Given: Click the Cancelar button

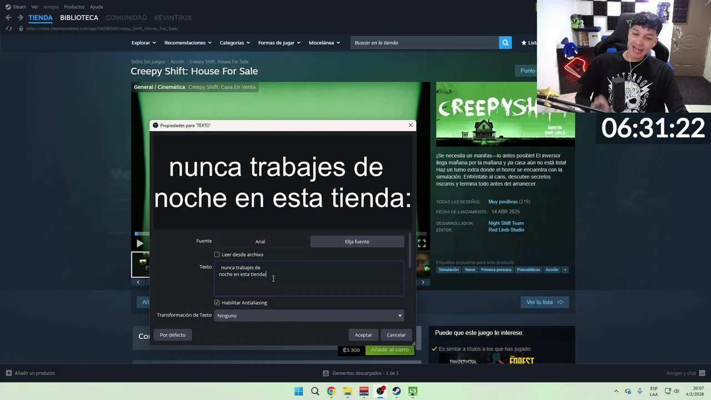Looking at the screenshot, I should (x=396, y=335).
